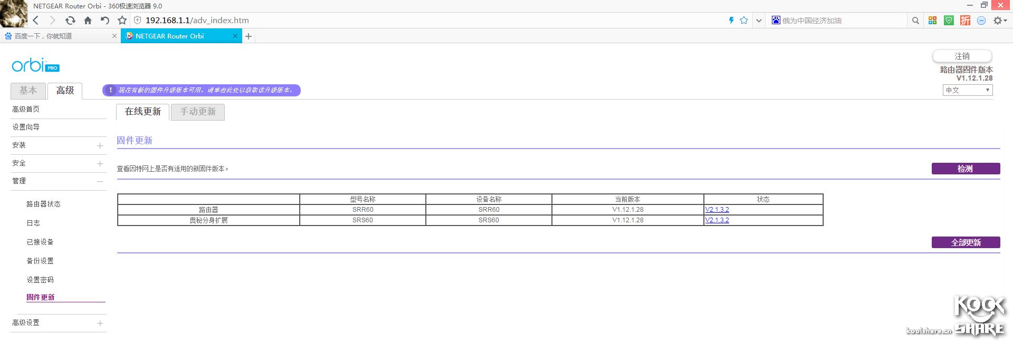Click the search magnifier icon

click(x=915, y=21)
